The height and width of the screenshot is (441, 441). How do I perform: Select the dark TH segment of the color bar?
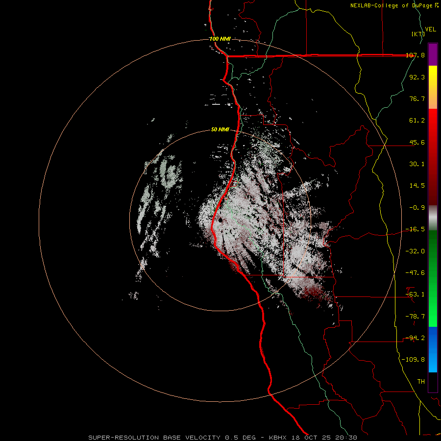(433, 382)
